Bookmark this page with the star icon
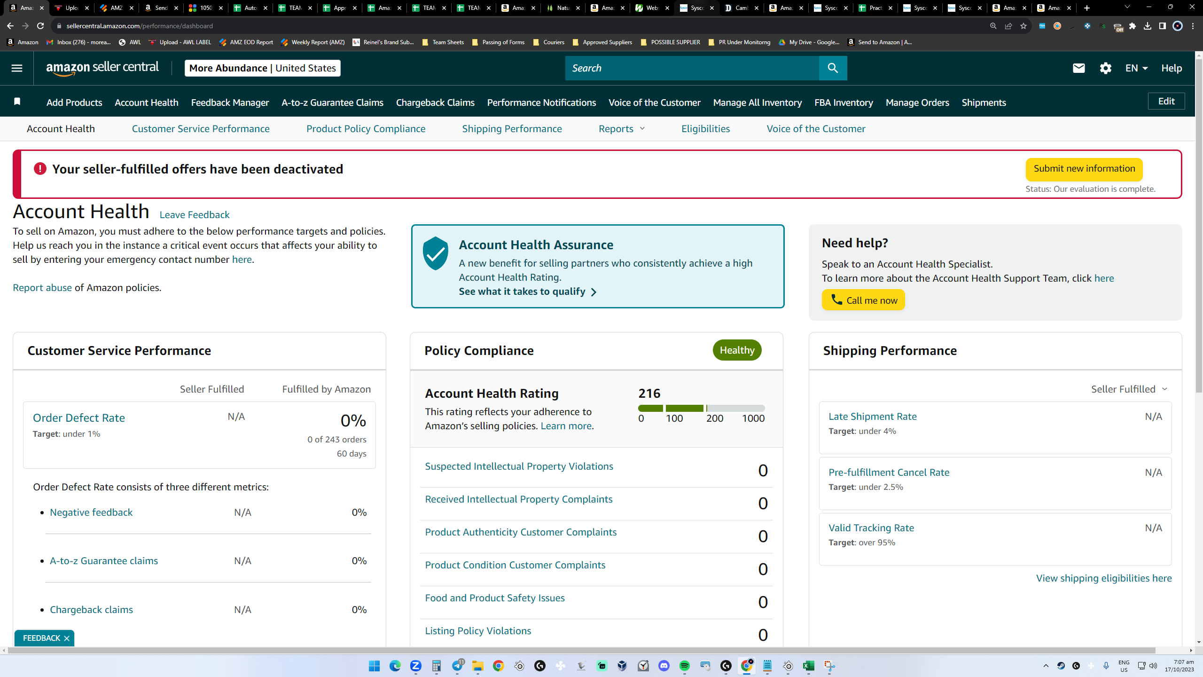This screenshot has width=1203, height=677. (x=1023, y=26)
